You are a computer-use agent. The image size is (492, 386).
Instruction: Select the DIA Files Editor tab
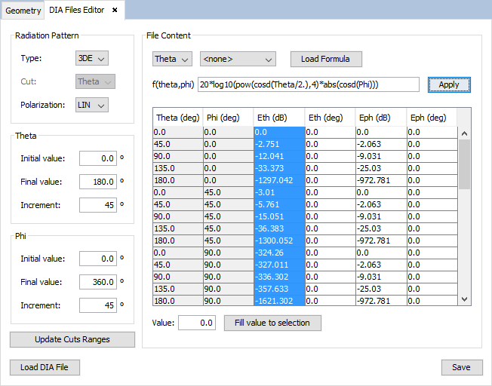point(76,10)
